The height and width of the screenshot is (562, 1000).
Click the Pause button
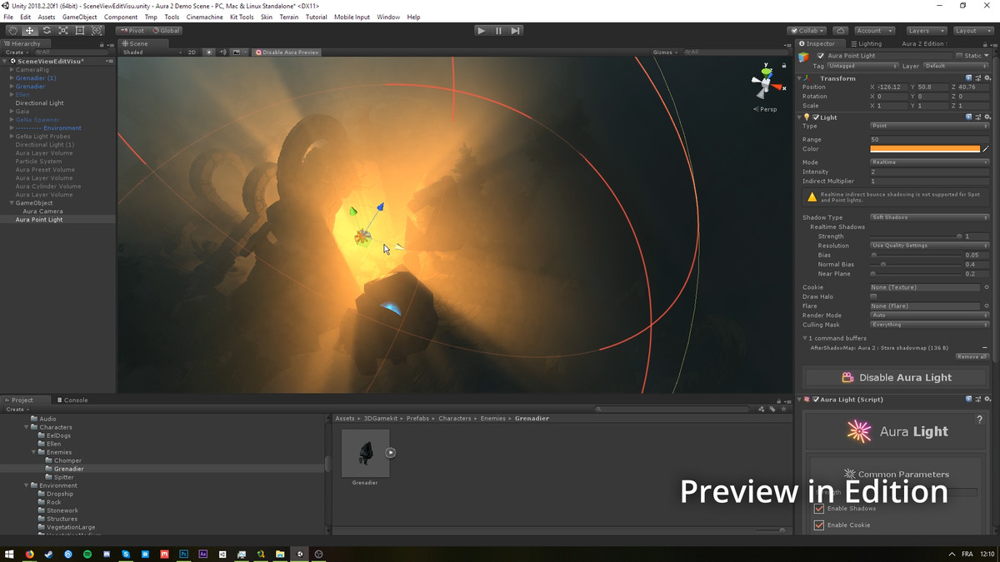(x=498, y=30)
